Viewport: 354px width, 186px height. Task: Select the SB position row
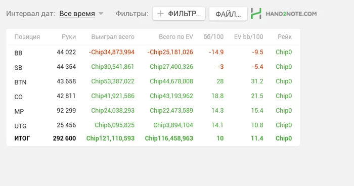(153, 67)
